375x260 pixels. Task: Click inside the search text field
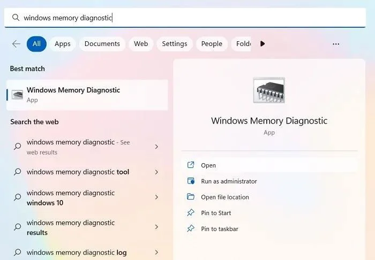[185, 18]
